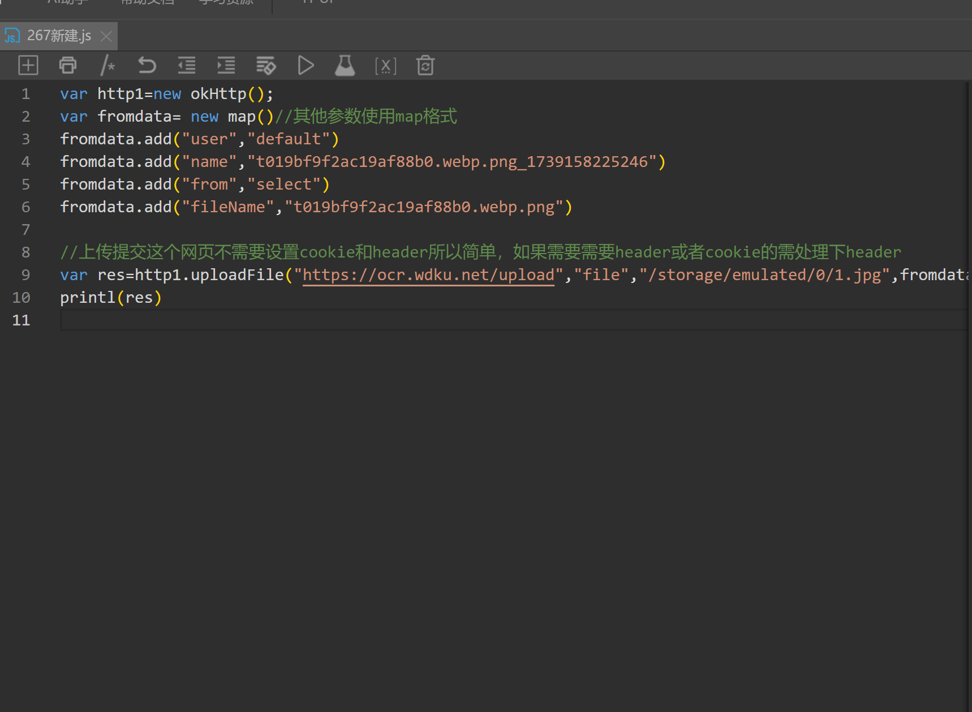Image resolution: width=972 pixels, height=712 pixels.
Task: Click the "select" string on line 5
Action: 284,185
